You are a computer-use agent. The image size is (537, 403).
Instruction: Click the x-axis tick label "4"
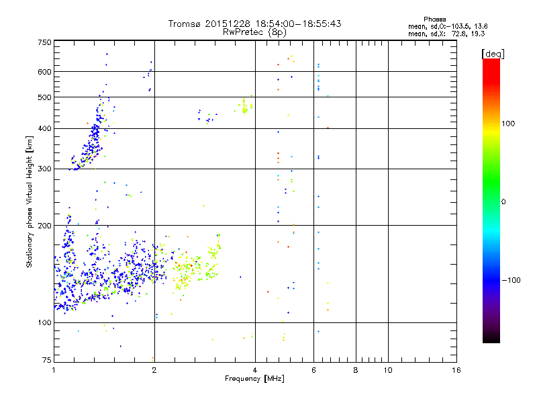tap(255, 370)
